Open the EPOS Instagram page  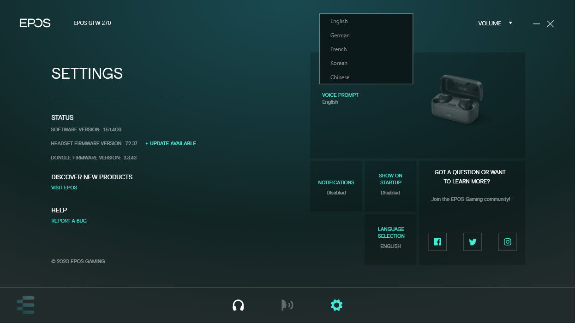coord(508,242)
